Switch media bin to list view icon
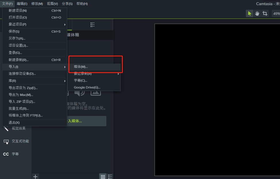280x179 pixels. (110, 176)
